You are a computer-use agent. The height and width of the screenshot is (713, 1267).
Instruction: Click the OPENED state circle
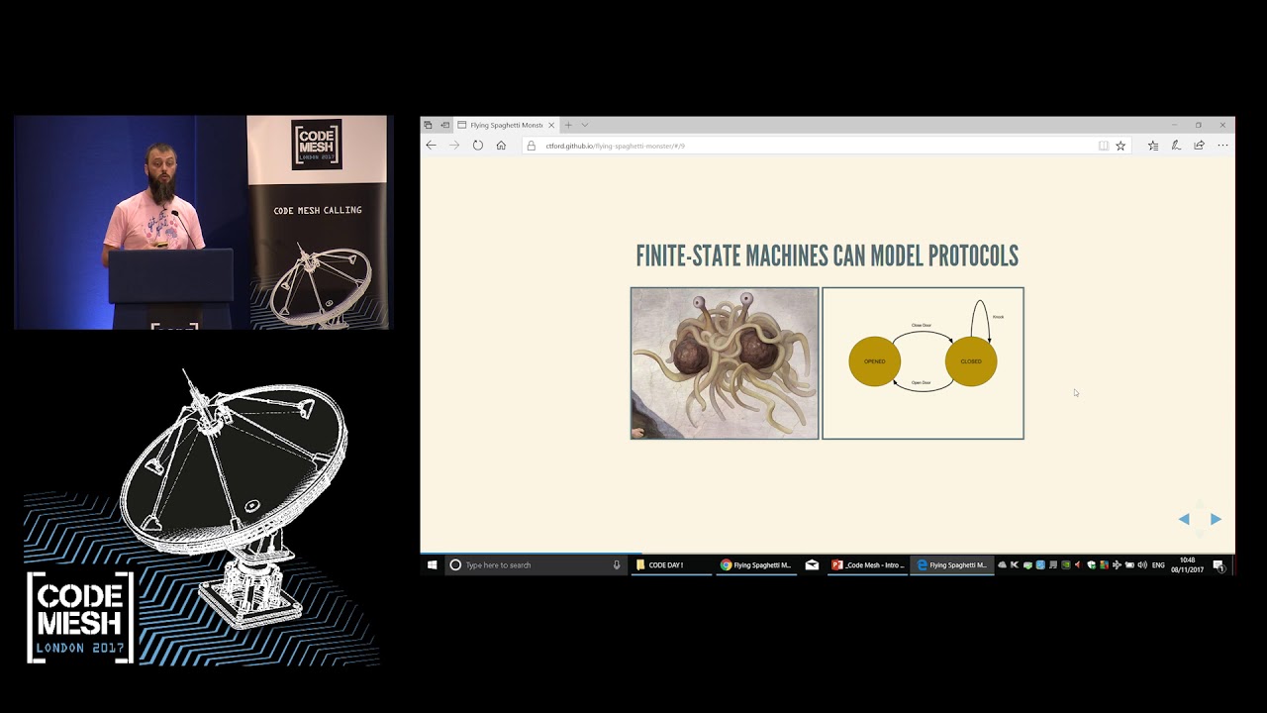pyautogui.click(x=875, y=361)
